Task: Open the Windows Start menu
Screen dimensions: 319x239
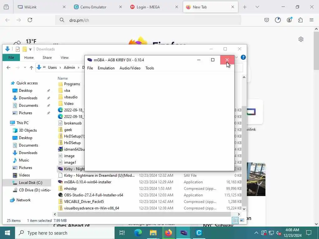Action: coord(7,233)
